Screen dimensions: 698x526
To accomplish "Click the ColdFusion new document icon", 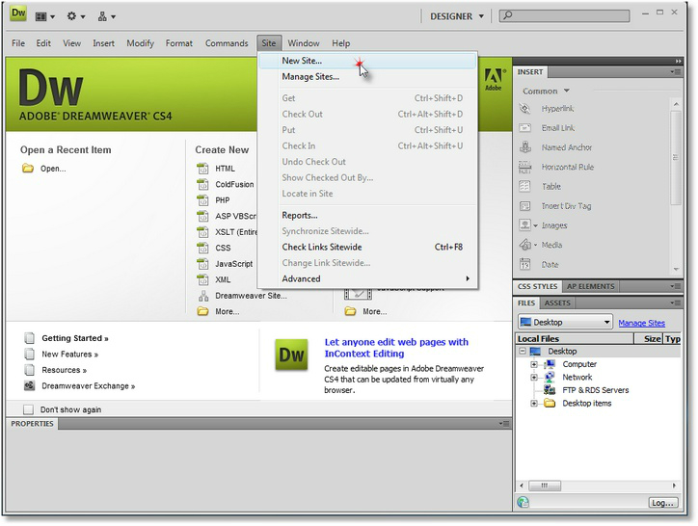I will [202, 184].
